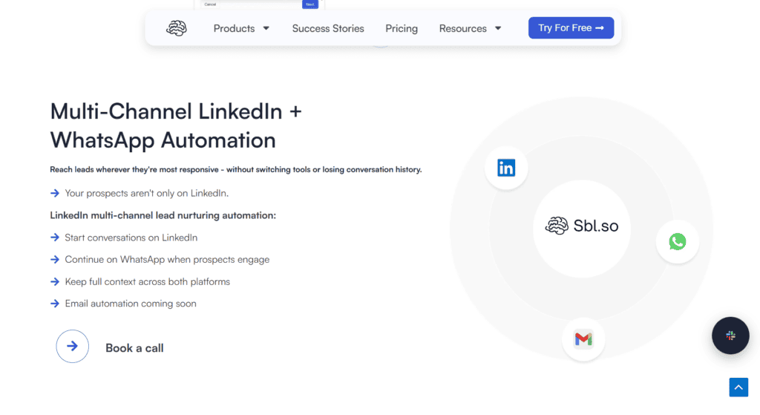The image size is (760, 415).
Task: Click 'LinkedIn multi-channel lead nurturing automation:' subheading
Action: pos(163,215)
